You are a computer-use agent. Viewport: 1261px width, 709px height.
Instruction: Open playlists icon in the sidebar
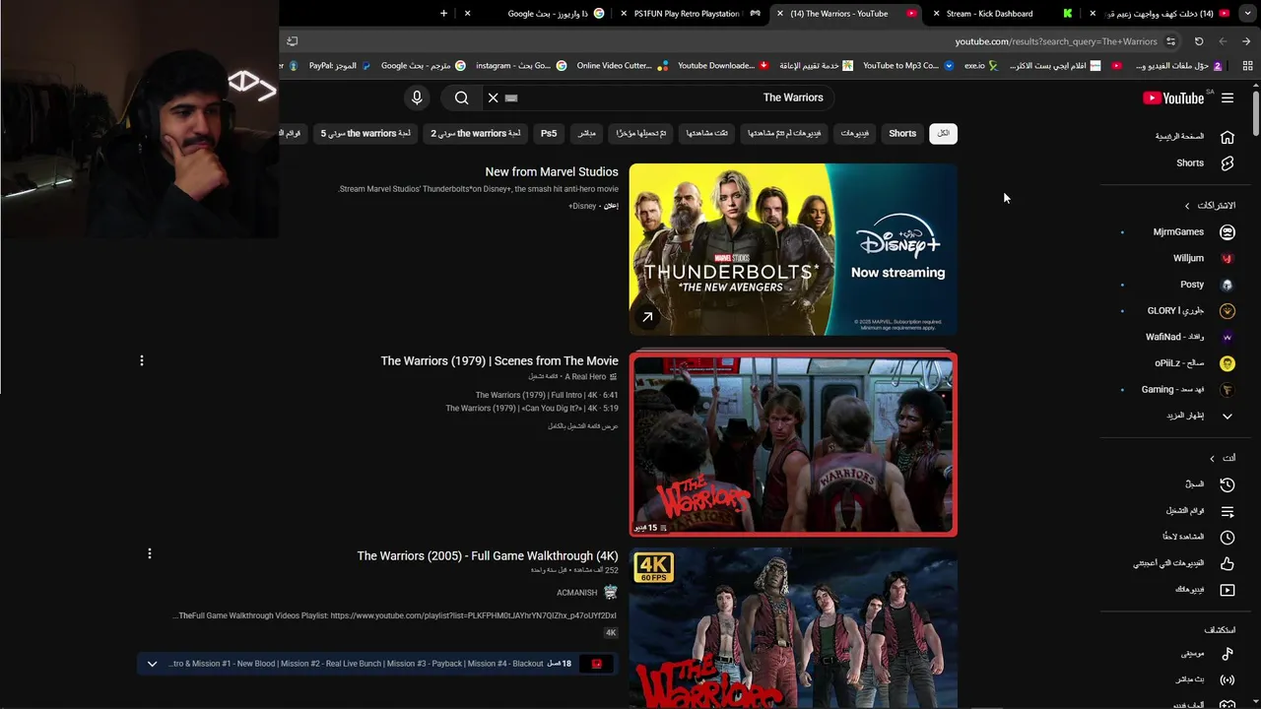1228,511
